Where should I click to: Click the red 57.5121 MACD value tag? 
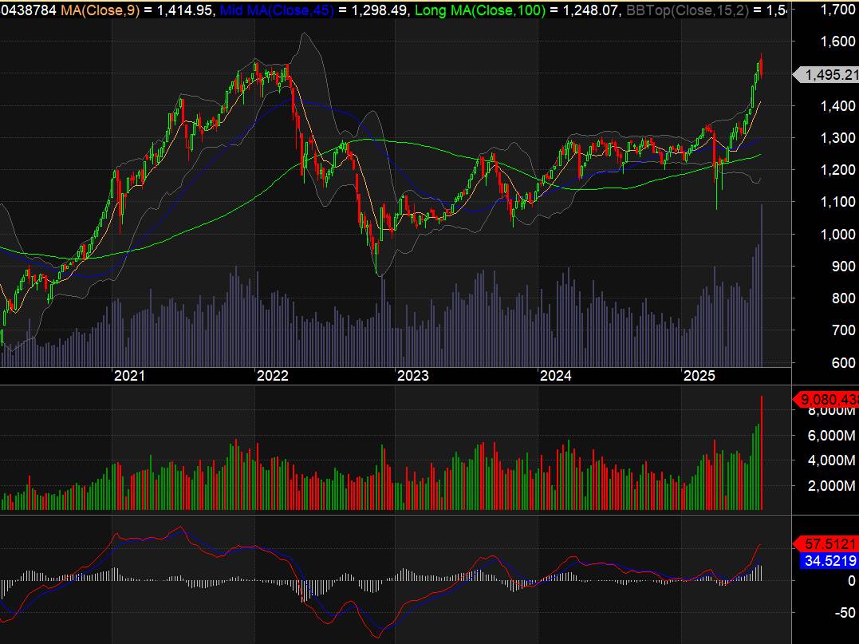[826, 543]
